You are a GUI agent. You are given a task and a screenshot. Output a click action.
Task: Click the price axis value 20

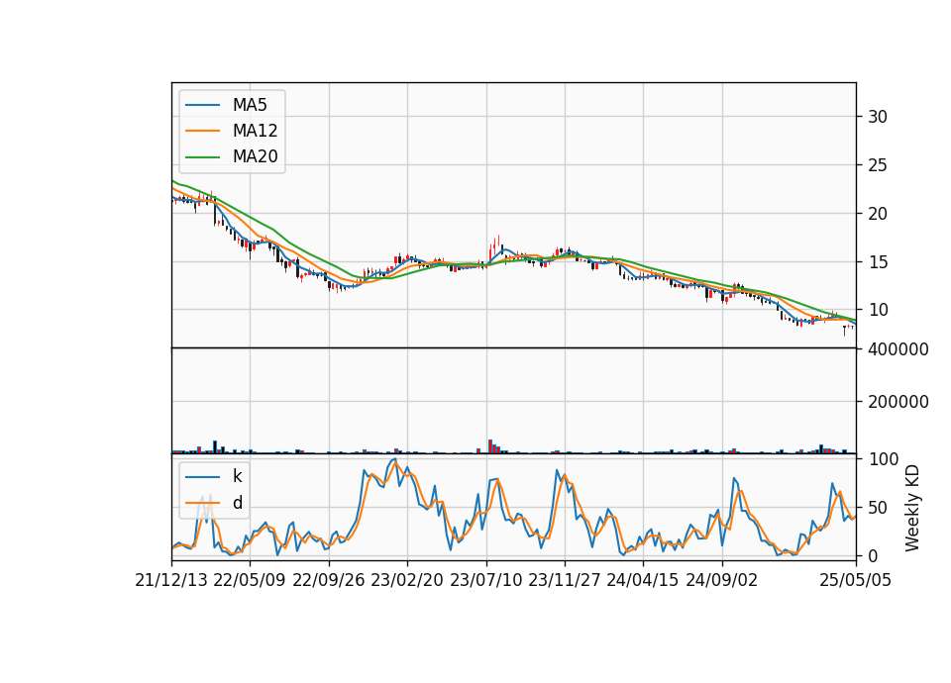coord(877,214)
